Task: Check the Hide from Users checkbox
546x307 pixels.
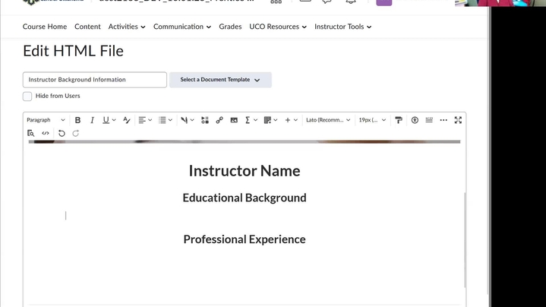Action: click(x=27, y=97)
